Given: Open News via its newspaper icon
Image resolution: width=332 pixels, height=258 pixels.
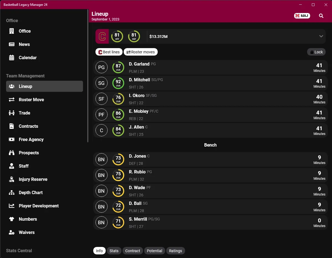Looking at the screenshot, I should click(x=12, y=44).
